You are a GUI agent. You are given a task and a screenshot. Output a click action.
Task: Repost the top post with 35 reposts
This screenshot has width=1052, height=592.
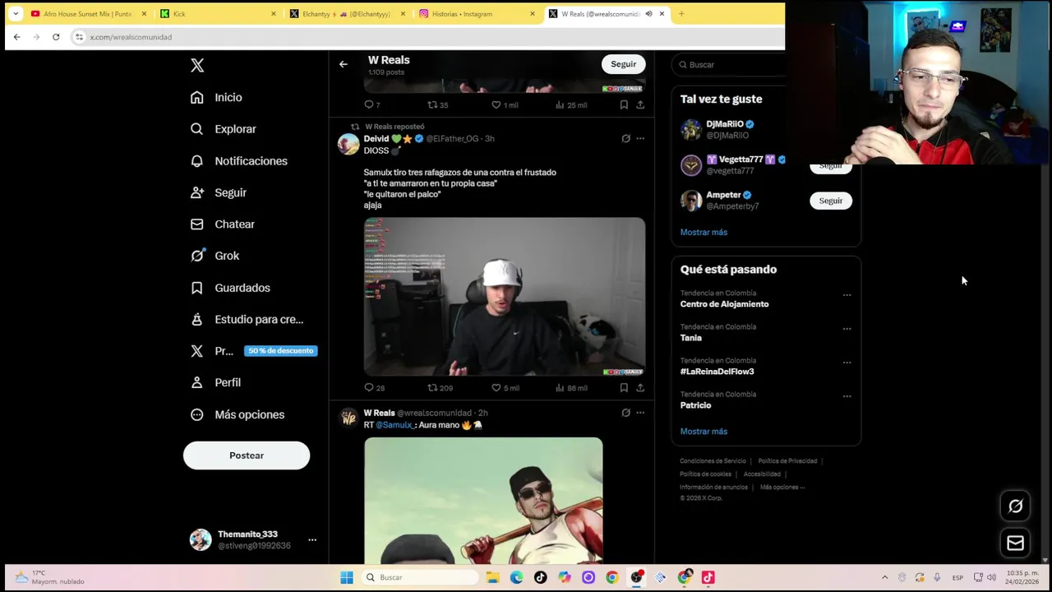[x=438, y=105]
